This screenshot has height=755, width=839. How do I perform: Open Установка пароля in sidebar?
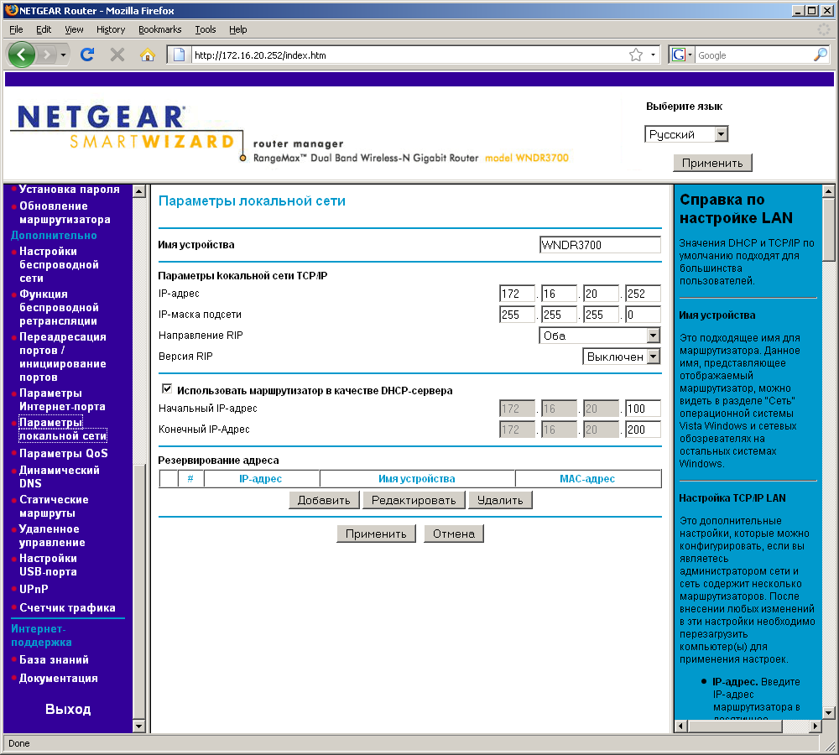click(69, 190)
